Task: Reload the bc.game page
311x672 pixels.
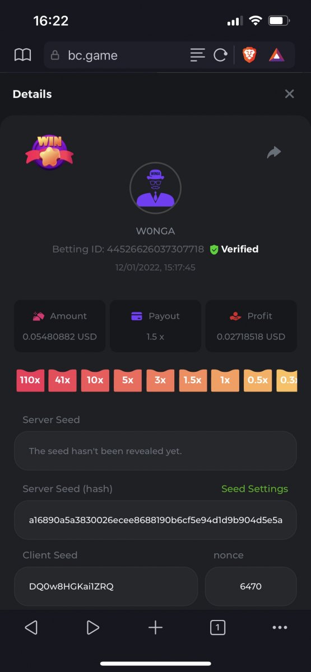Action: 220,55
